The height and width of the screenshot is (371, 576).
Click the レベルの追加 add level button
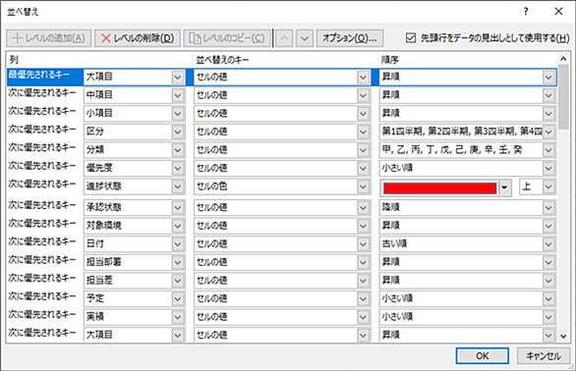(x=48, y=38)
